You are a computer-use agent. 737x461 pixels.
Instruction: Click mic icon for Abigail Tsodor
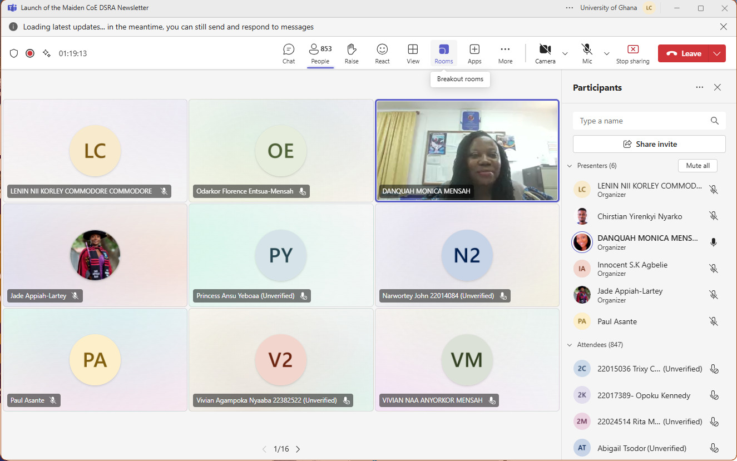tap(714, 448)
